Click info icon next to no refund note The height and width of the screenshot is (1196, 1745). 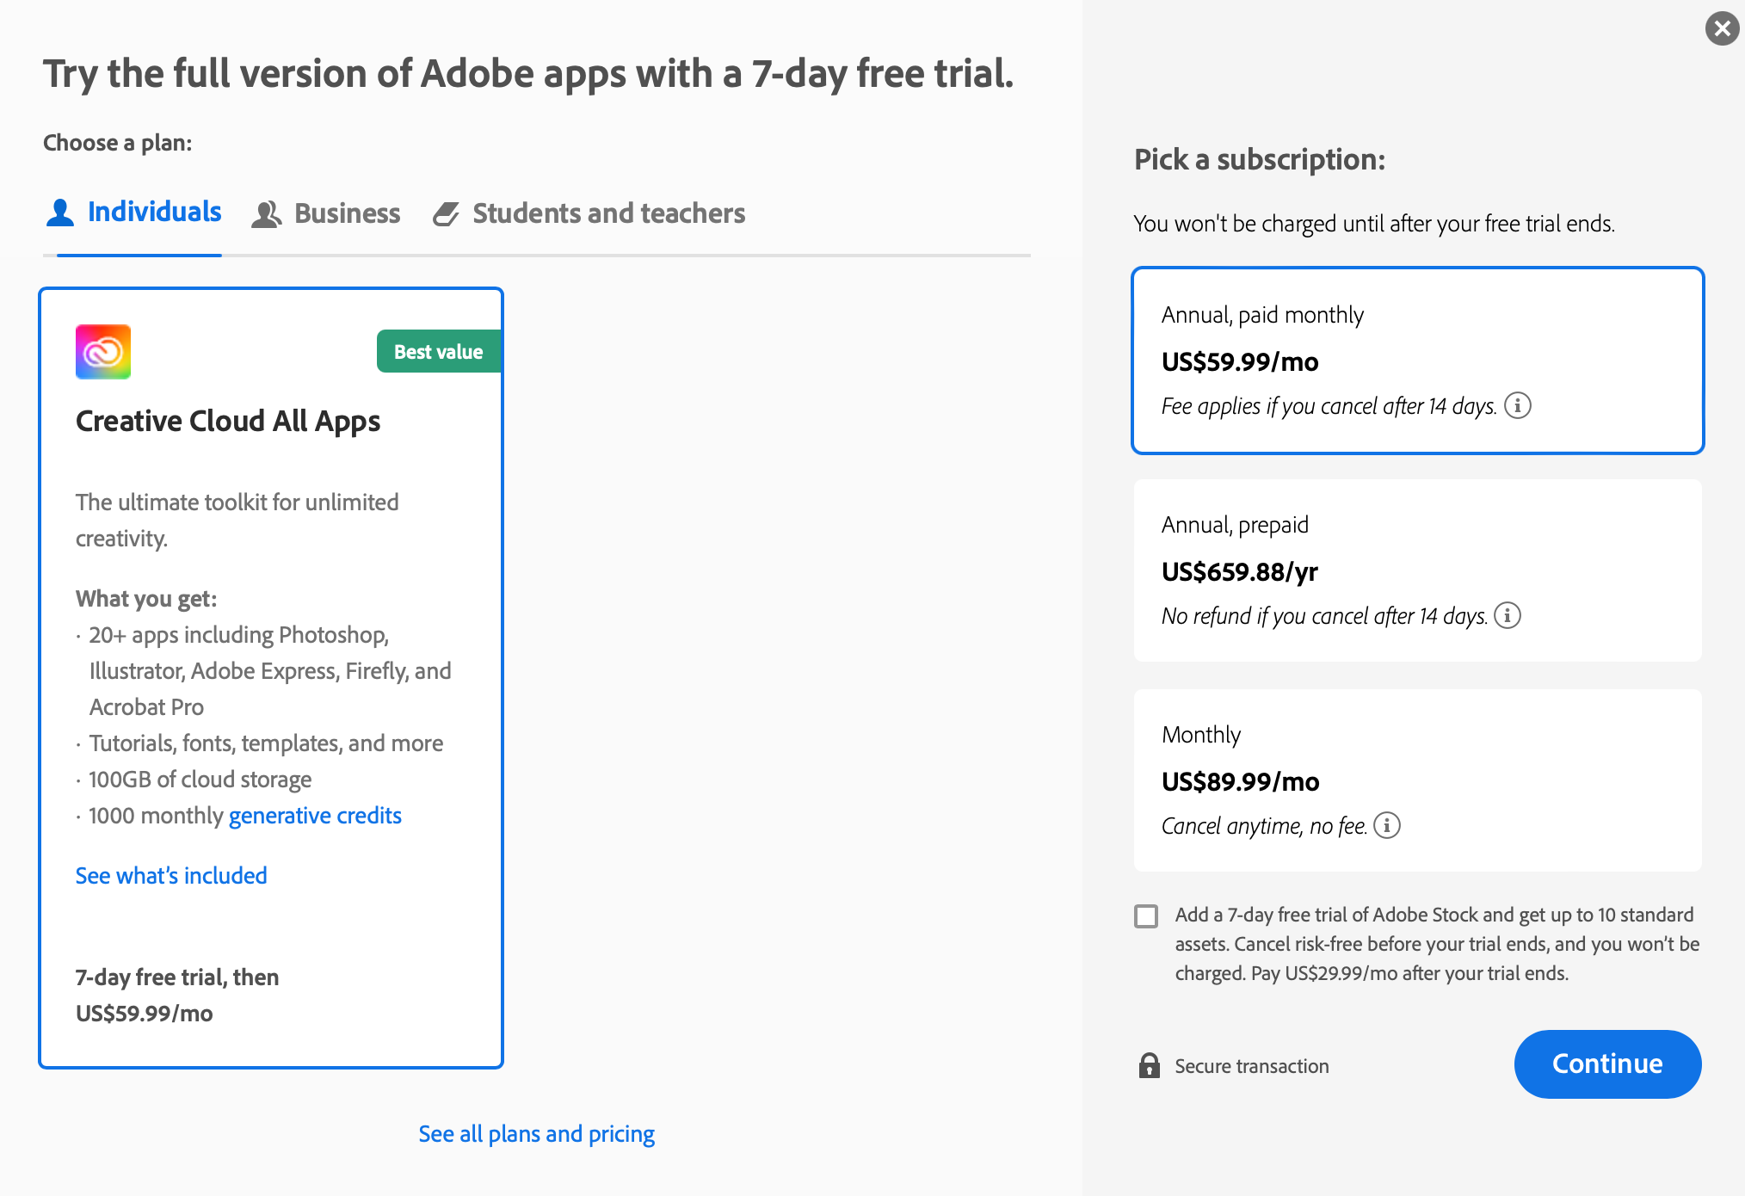(x=1508, y=615)
